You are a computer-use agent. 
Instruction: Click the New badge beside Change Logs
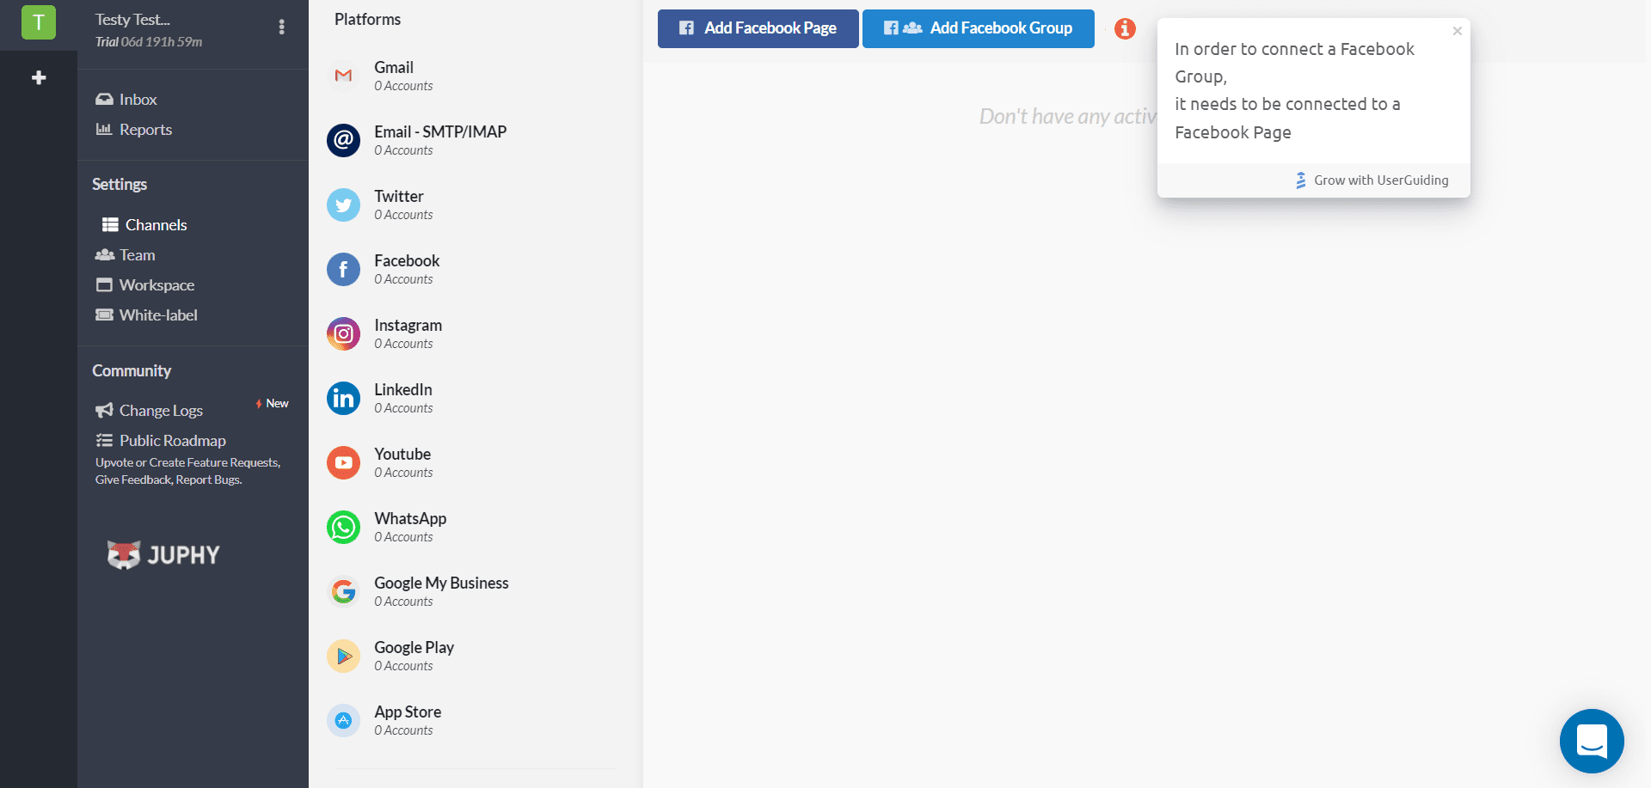click(273, 403)
